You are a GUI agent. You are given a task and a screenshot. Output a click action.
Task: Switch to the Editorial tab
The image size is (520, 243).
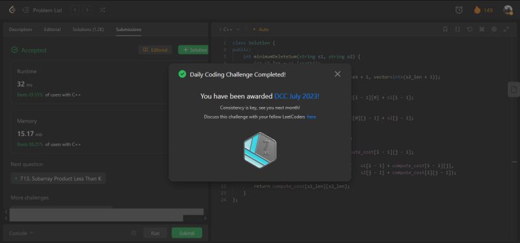53,29
